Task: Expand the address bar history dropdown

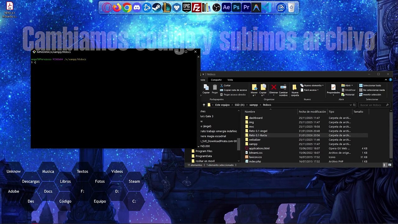Action: coord(350,105)
